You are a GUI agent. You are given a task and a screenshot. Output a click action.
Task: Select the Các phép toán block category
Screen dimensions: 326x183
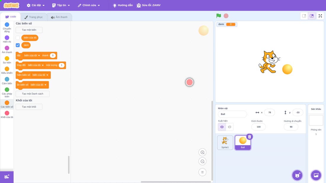point(7,92)
